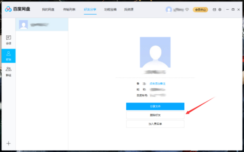Maximize the Baidu Netdisk window

tap(233, 10)
